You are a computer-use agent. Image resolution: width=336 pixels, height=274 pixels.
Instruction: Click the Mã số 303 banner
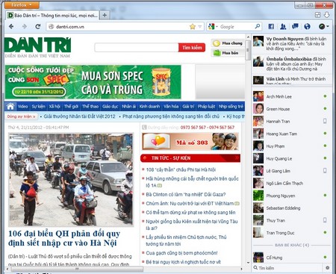click(x=190, y=142)
